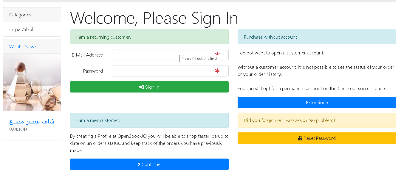Screen dimensions: 401x177
Task: Click the yellow Reset Password button
Action: pos(317,138)
